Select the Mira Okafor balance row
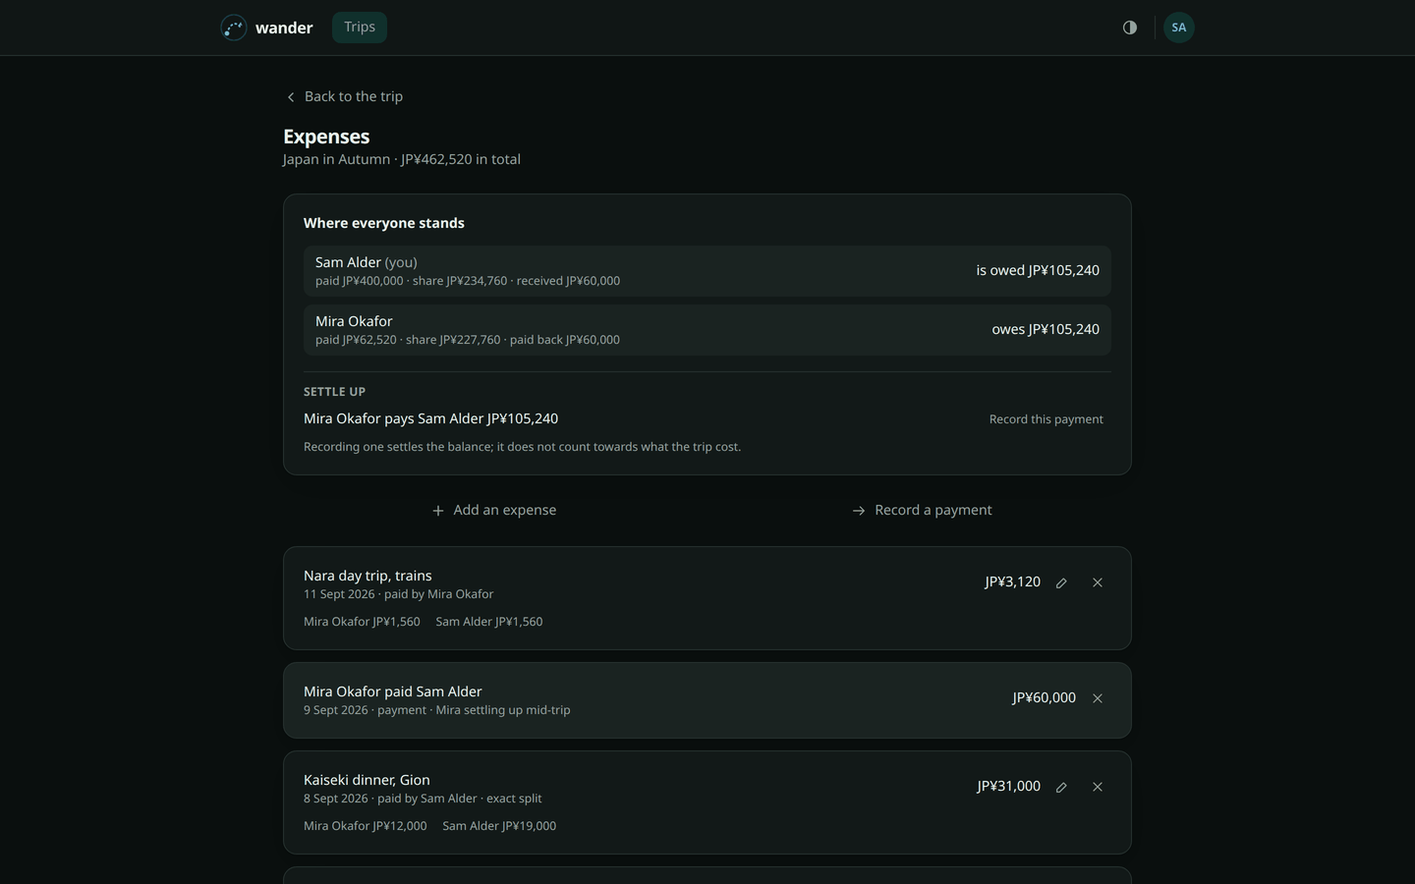 (707, 330)
